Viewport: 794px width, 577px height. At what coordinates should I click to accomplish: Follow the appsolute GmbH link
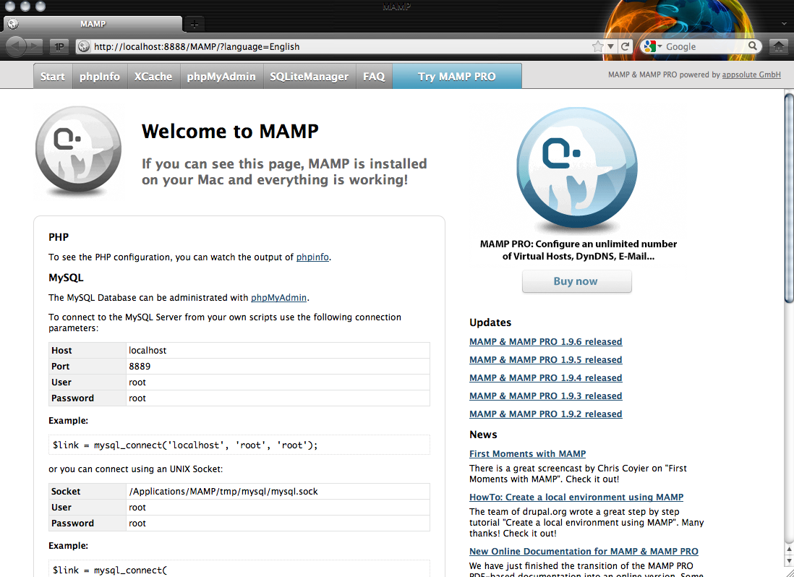point(751,74)
